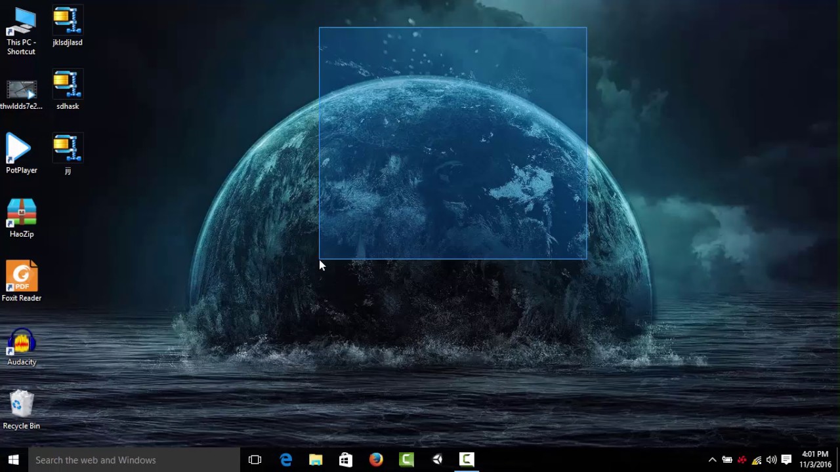This screenshot has width=840, height=472.
Task: Select the thwldds7e2 video file icon
Action: tap(21, 94)
